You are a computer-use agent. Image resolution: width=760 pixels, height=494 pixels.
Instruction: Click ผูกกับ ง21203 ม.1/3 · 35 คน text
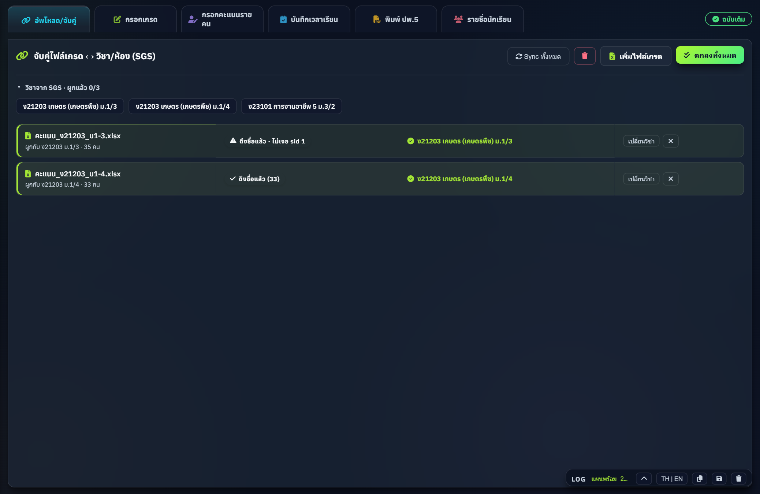click(63, 147)
